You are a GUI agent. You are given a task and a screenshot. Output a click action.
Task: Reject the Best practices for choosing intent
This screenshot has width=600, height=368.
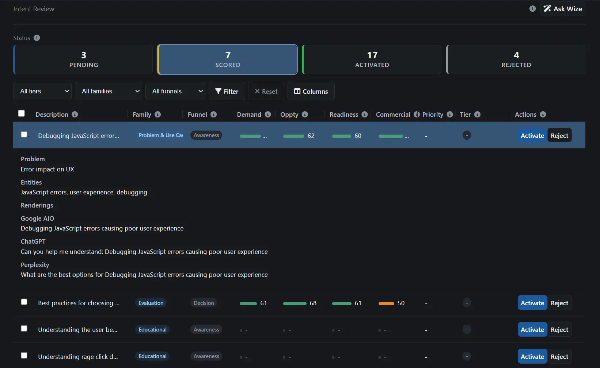(559, 303)
